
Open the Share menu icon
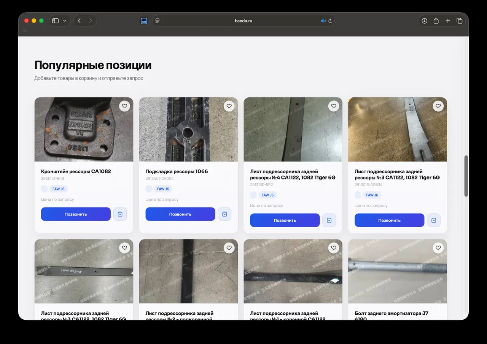click(x=436, y=21)
